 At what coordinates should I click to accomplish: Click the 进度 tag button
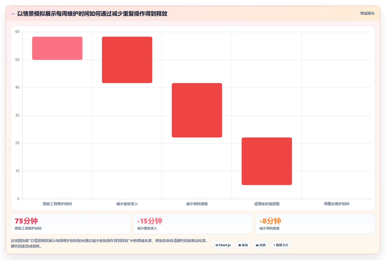pyautogui.click(x=260, y=245)
